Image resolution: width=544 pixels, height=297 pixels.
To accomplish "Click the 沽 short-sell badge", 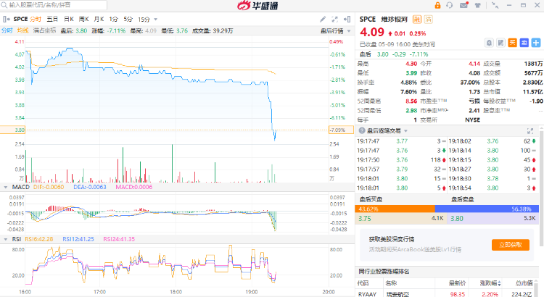I will coord(429,20).
